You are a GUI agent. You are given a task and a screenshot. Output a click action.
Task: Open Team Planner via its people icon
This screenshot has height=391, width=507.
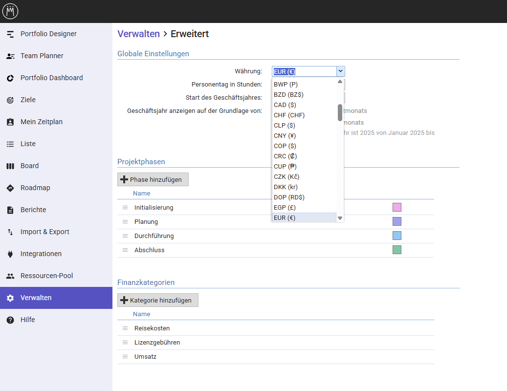click(x=10, y=56)
